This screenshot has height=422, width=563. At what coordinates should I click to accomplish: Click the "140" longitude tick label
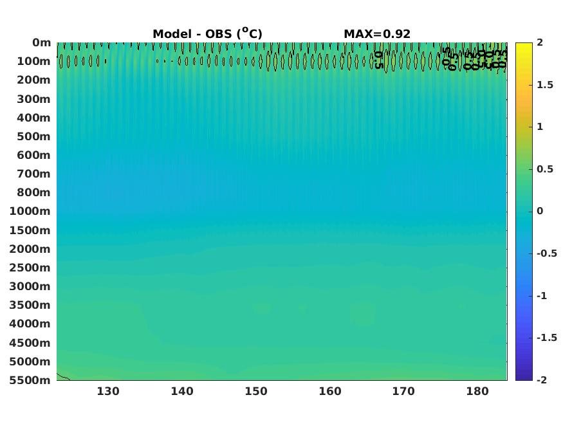coord(182,391)
